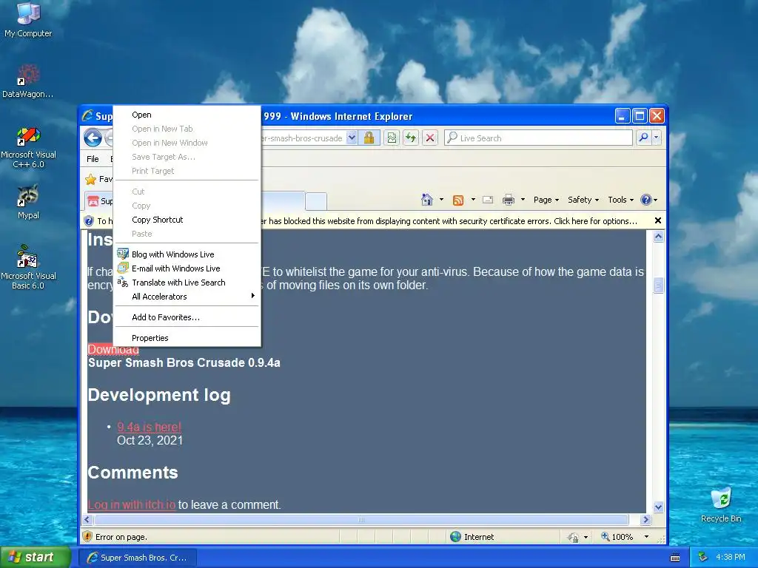758x568 pixels.
Task: Click the horizontal scrollbar right arrow
Action: 645,520
